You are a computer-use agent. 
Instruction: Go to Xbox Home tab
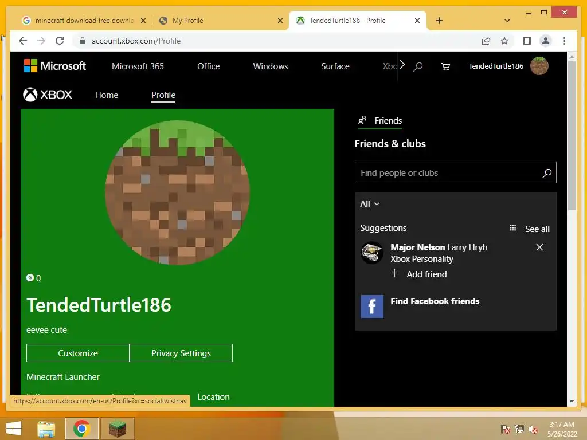tap(107, 95)
